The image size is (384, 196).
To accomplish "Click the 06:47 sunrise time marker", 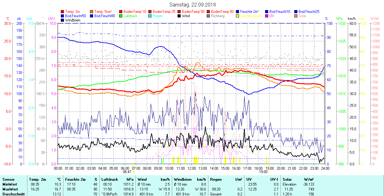I will tap(127, 172).
